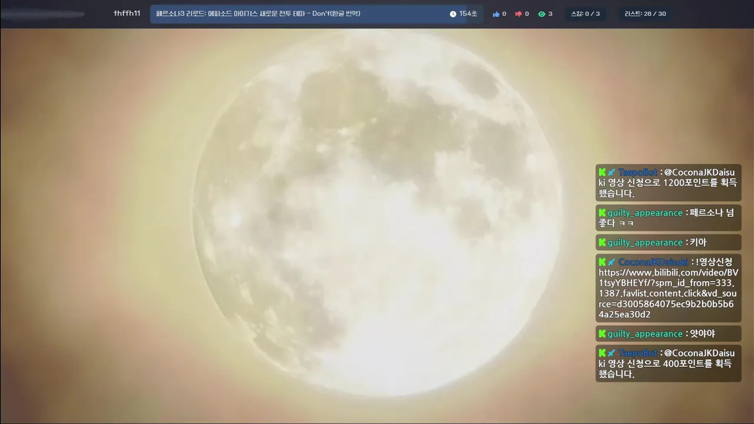Click the wrench icon on the 400포인트 TaepoBot message
The width and height of the screenshot is (754, 424).
612,353
